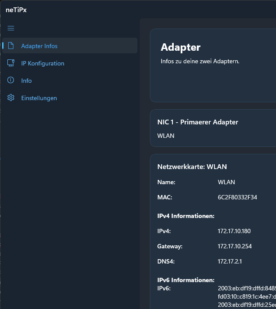The height and width of the screenshot is (309, 276).
Task: Click the Name value WLAN
Action: point(226,182)
